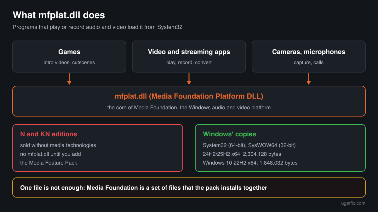Click 'Video and streaming apps' heading
378x212 pixels.
point(189,52)
